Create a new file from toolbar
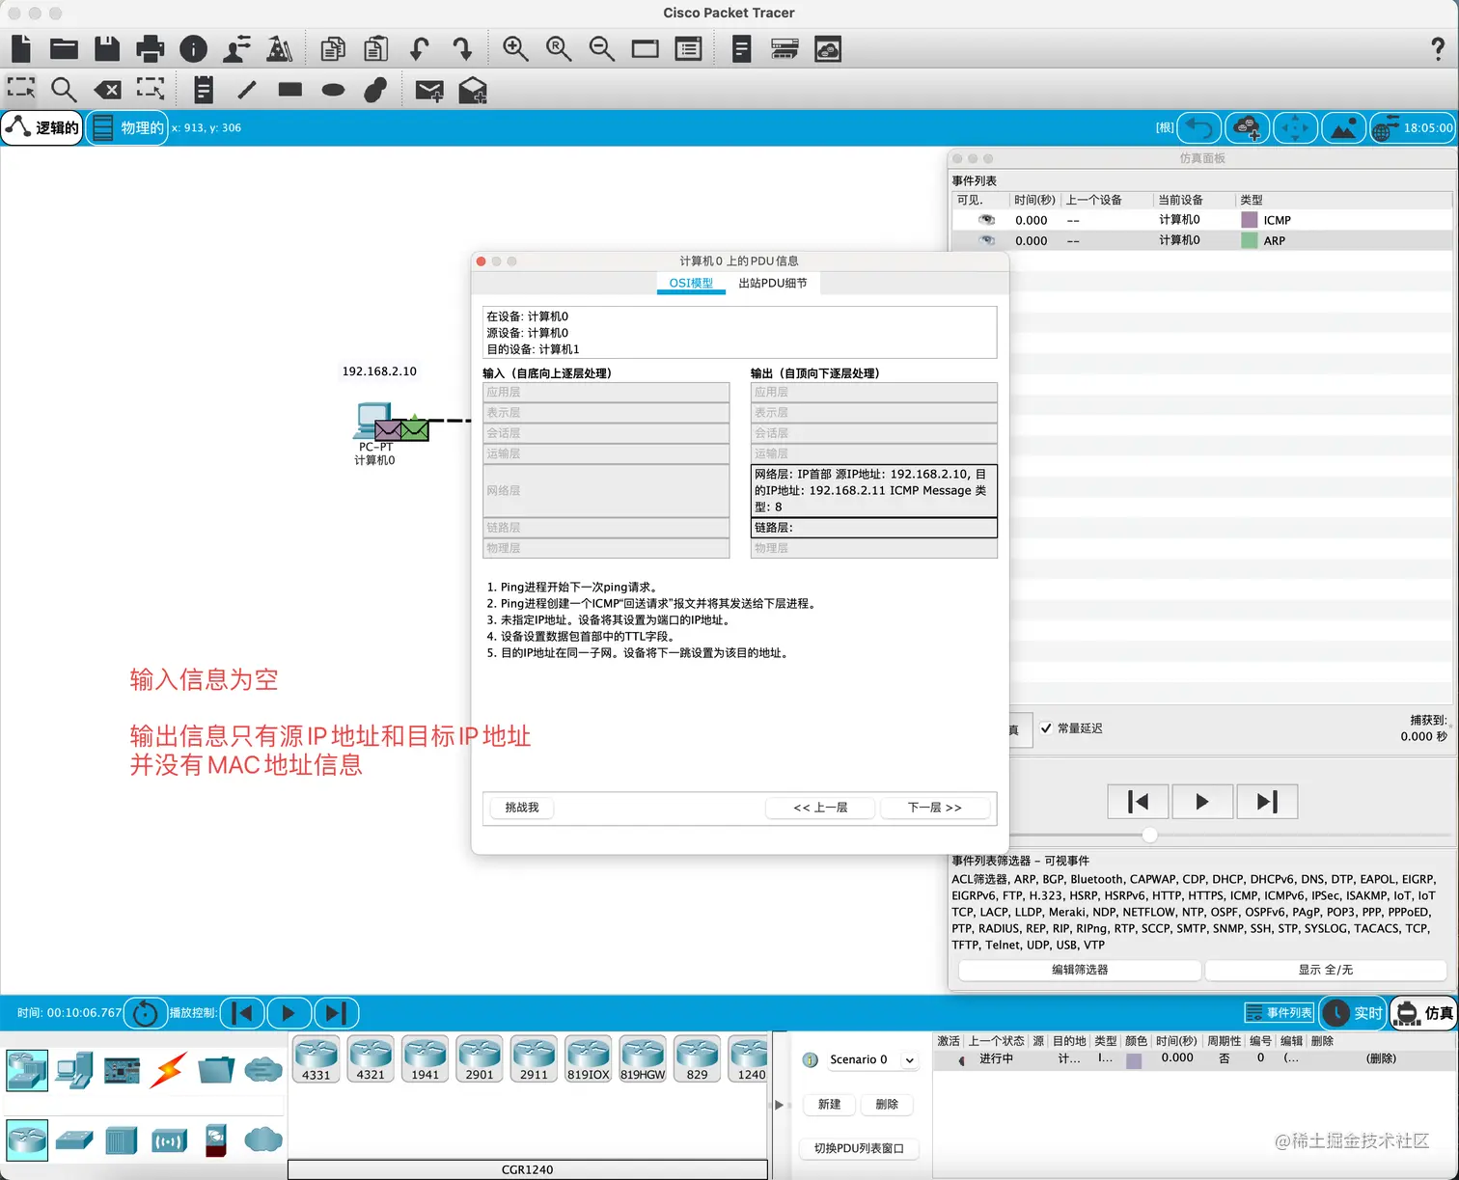Viewport: 1459px width, 1180px height. (21, 48)
